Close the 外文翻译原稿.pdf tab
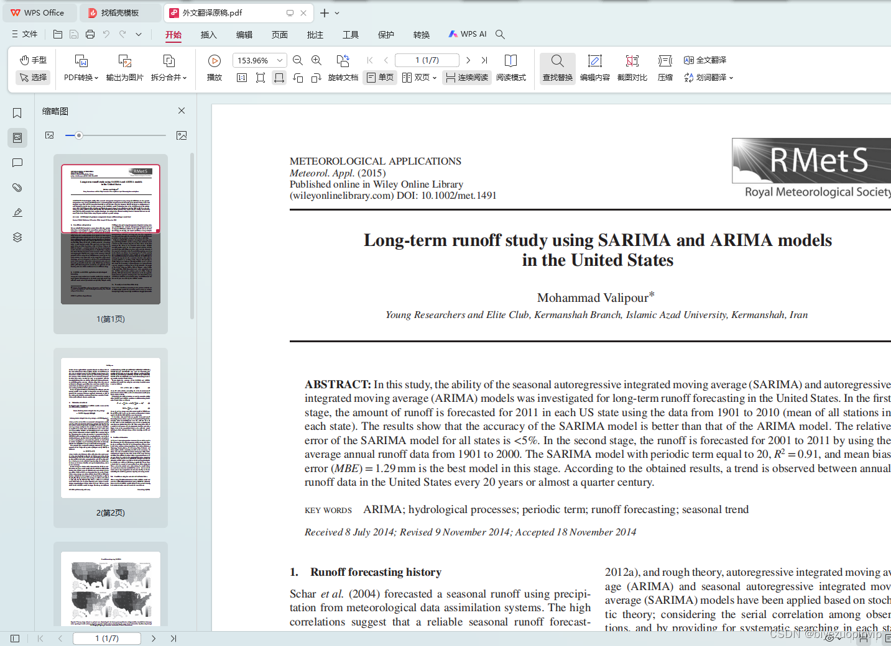Image resolution: width=891 pixels, height=646 pixels. [x=303, y=12]
